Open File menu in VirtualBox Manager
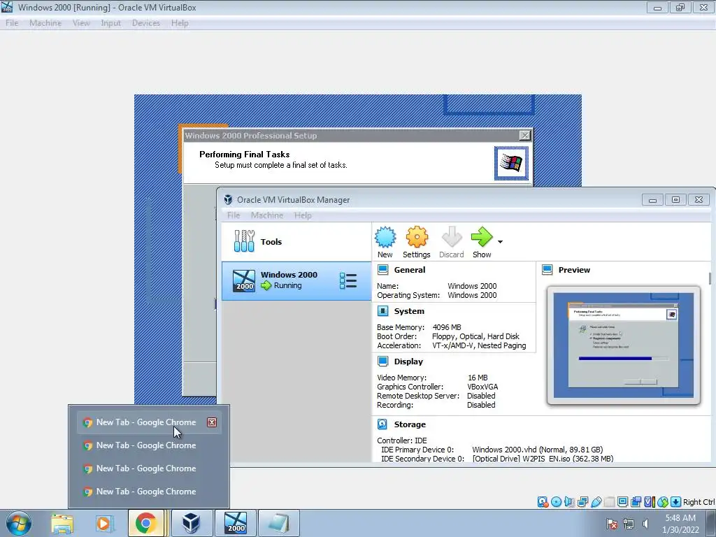 [234, 215]
